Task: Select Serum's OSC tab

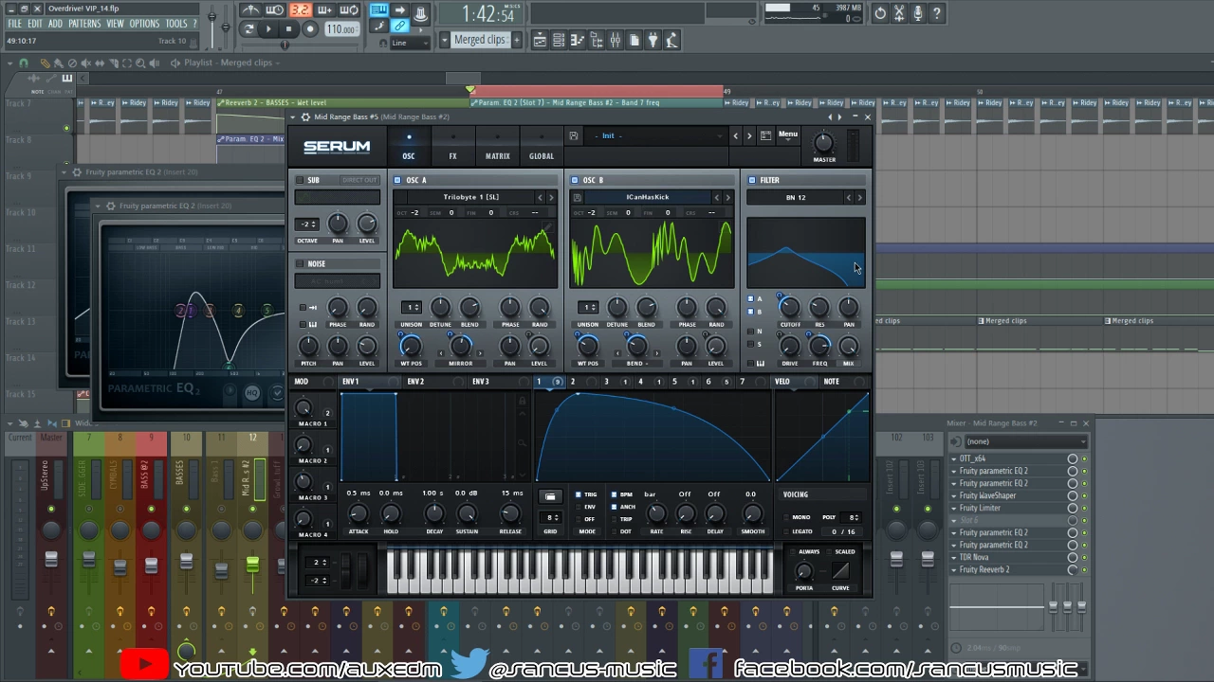Action: [409, 148]
